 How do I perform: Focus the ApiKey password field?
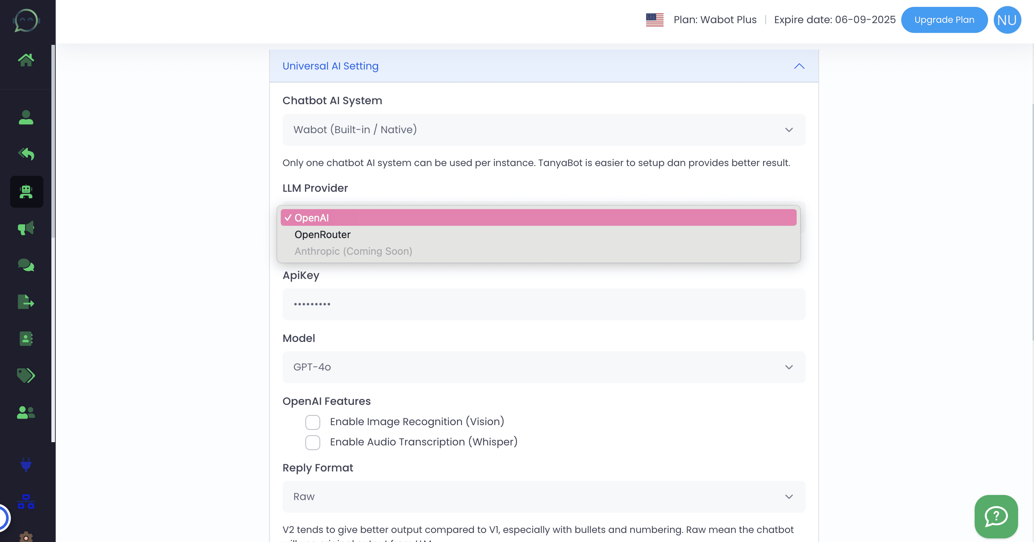click(544, 304)
